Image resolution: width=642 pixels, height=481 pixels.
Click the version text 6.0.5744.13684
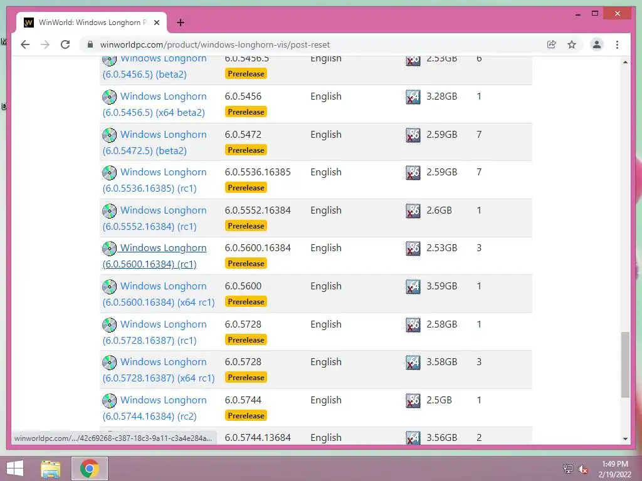coord(258,437)
